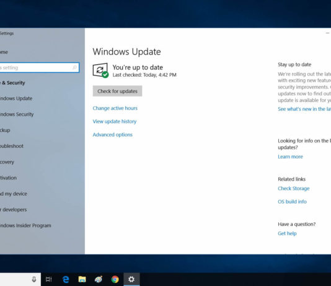
Task: Open the OS build info link
Action: point(292,202)
